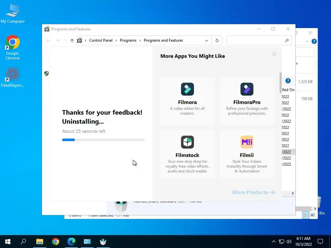Select the 1,525 KB file size entry
Screen dimensions: 331x248
click(305, 82)
